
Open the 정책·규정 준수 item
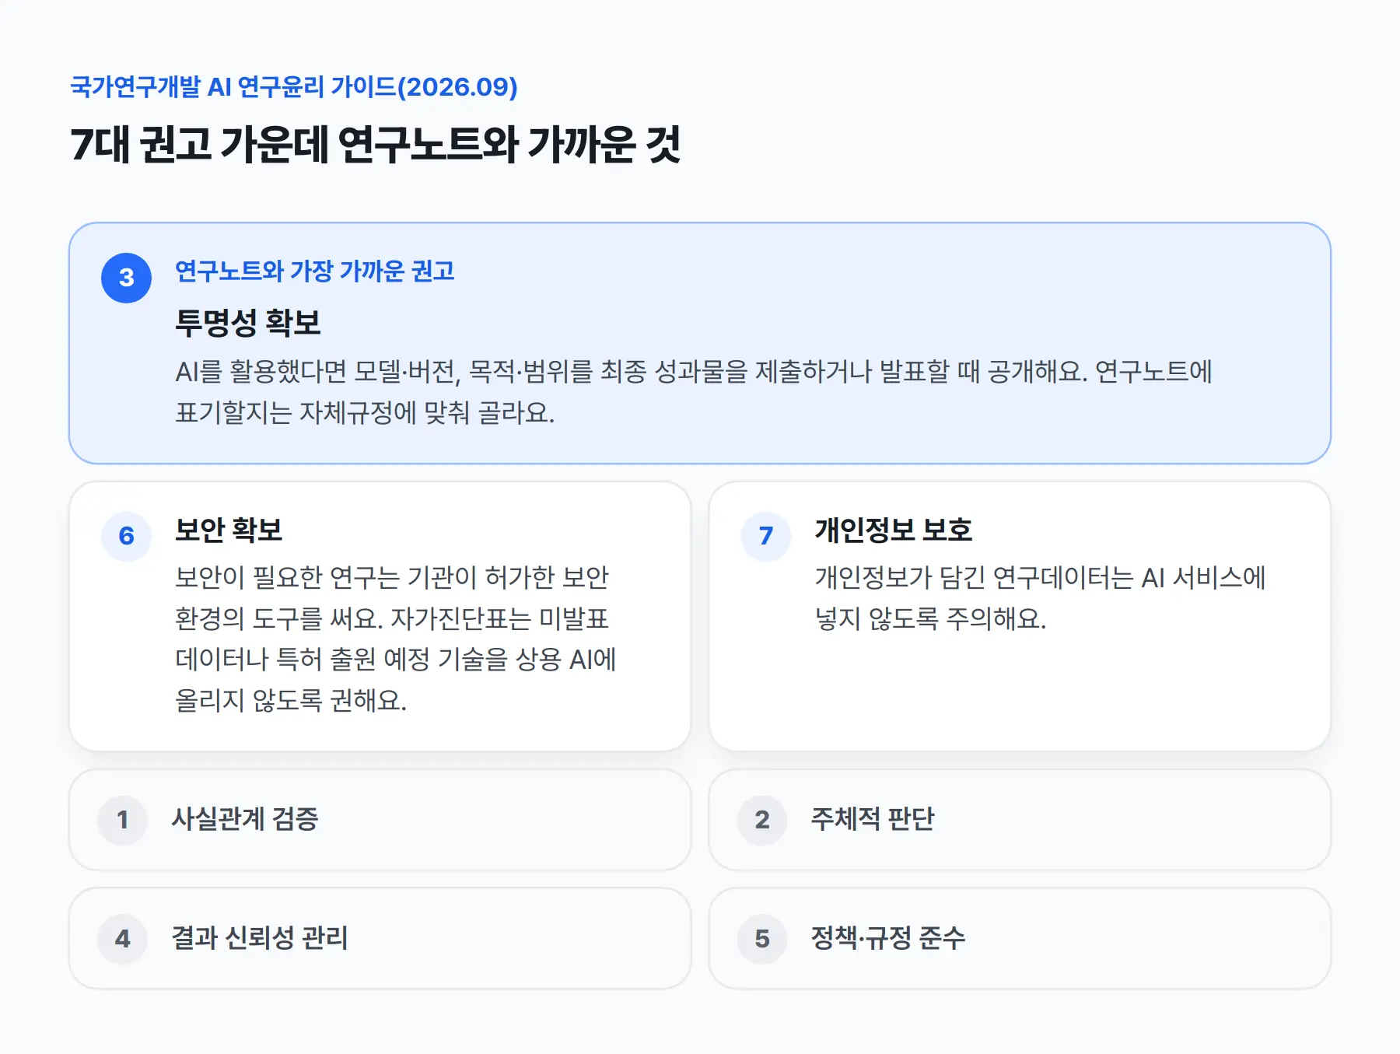[1020, 939]
